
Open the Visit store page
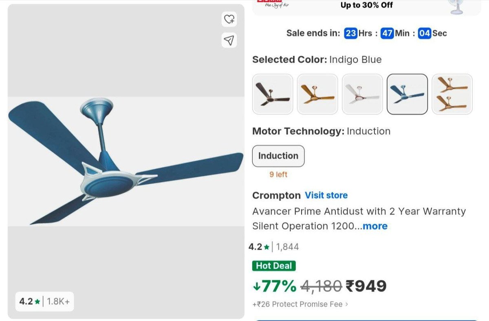tap(326, 195)
